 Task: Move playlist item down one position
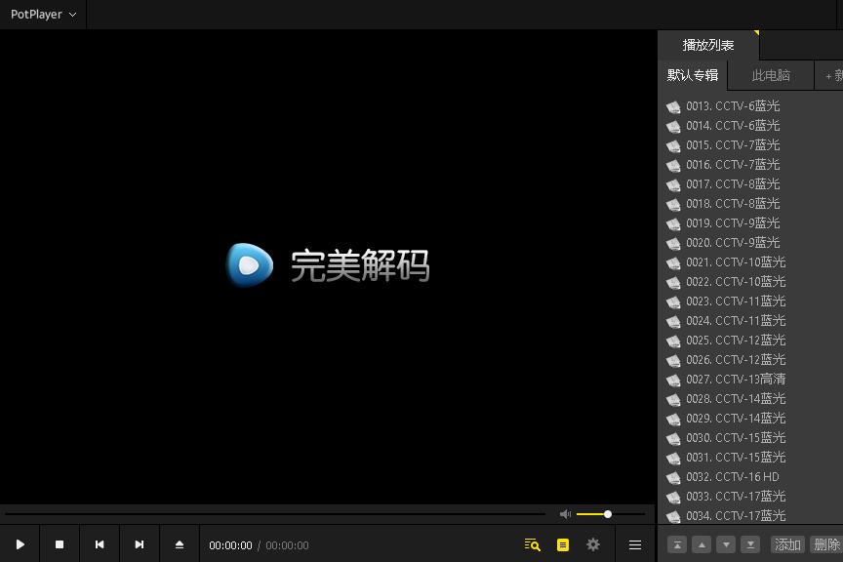pyautogui.click(x=725, y=544)
